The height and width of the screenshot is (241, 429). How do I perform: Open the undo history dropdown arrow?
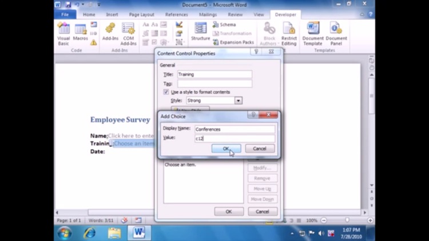(x=83, y=5)
